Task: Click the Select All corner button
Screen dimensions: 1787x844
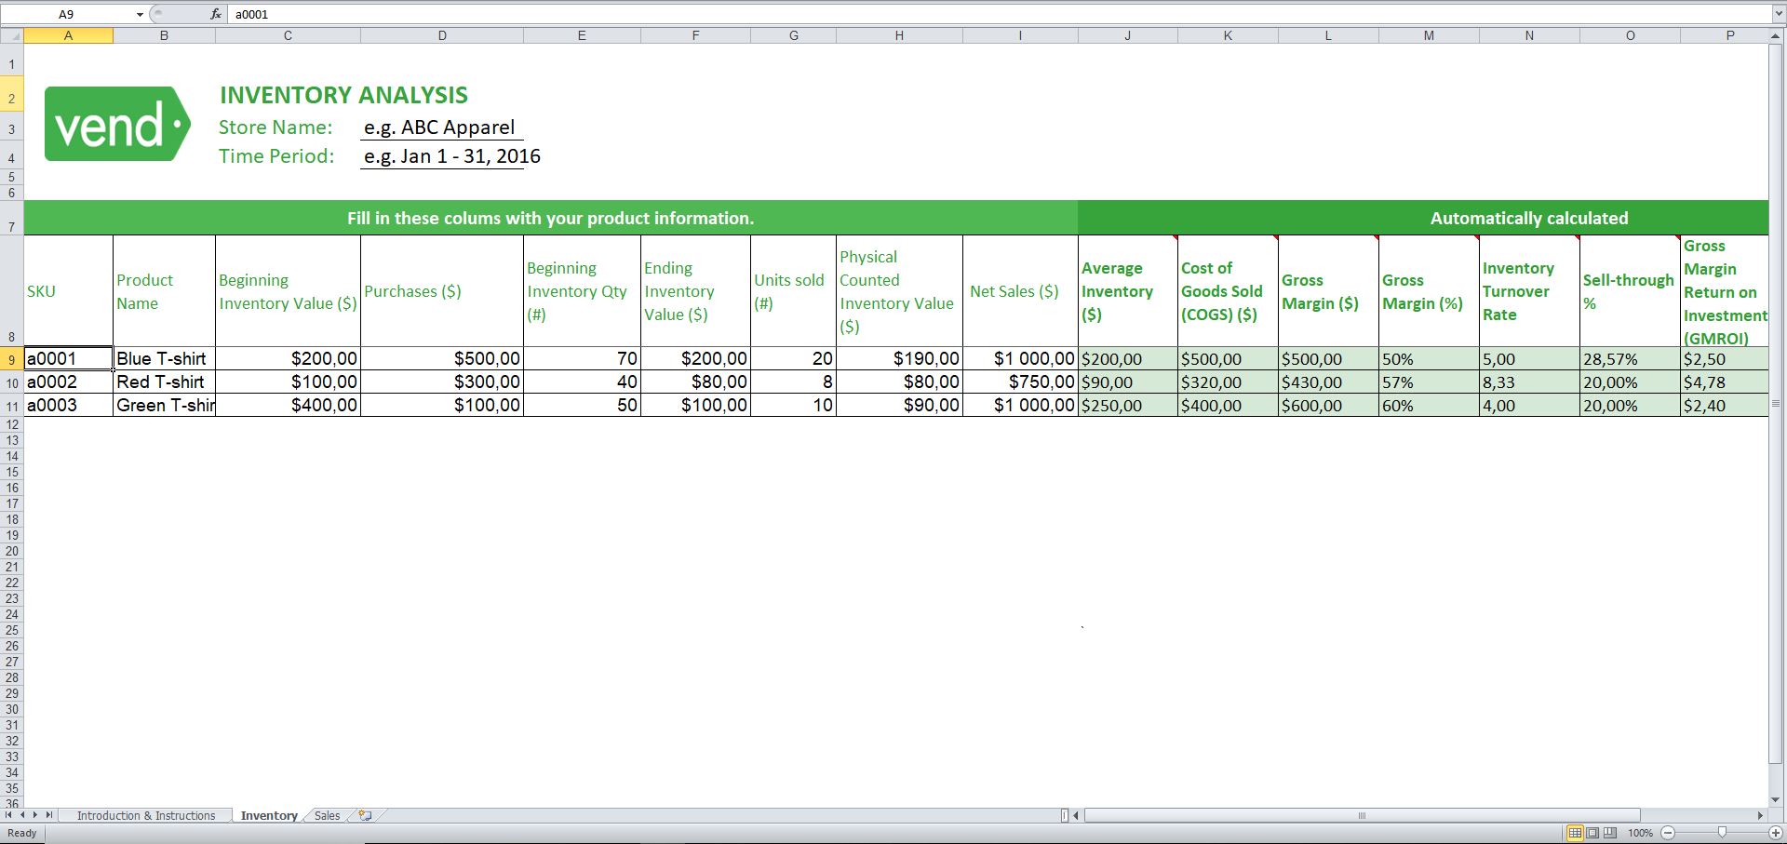Action: tap(12, 35)
